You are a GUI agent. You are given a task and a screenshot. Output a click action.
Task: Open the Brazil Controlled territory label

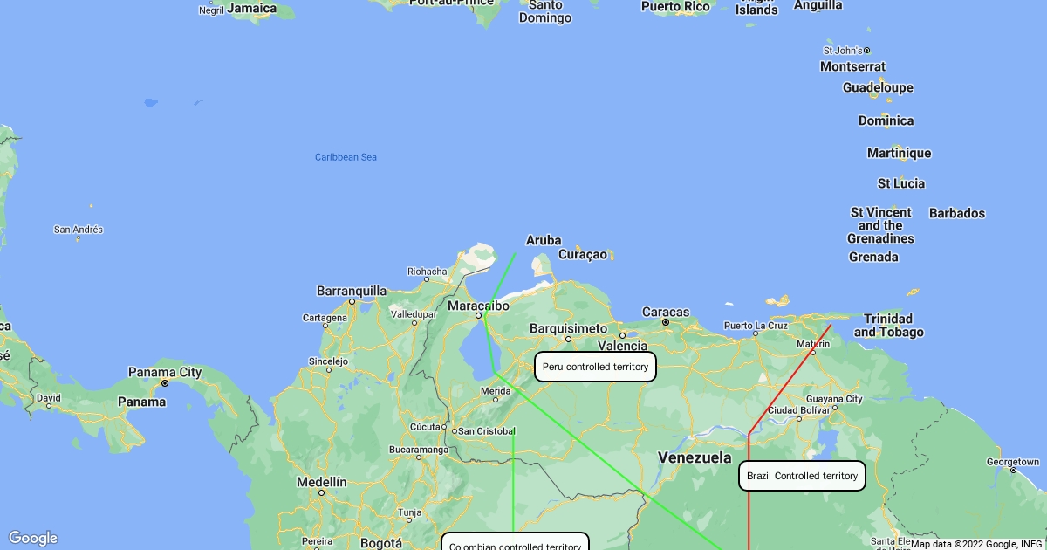click(803, 476)
